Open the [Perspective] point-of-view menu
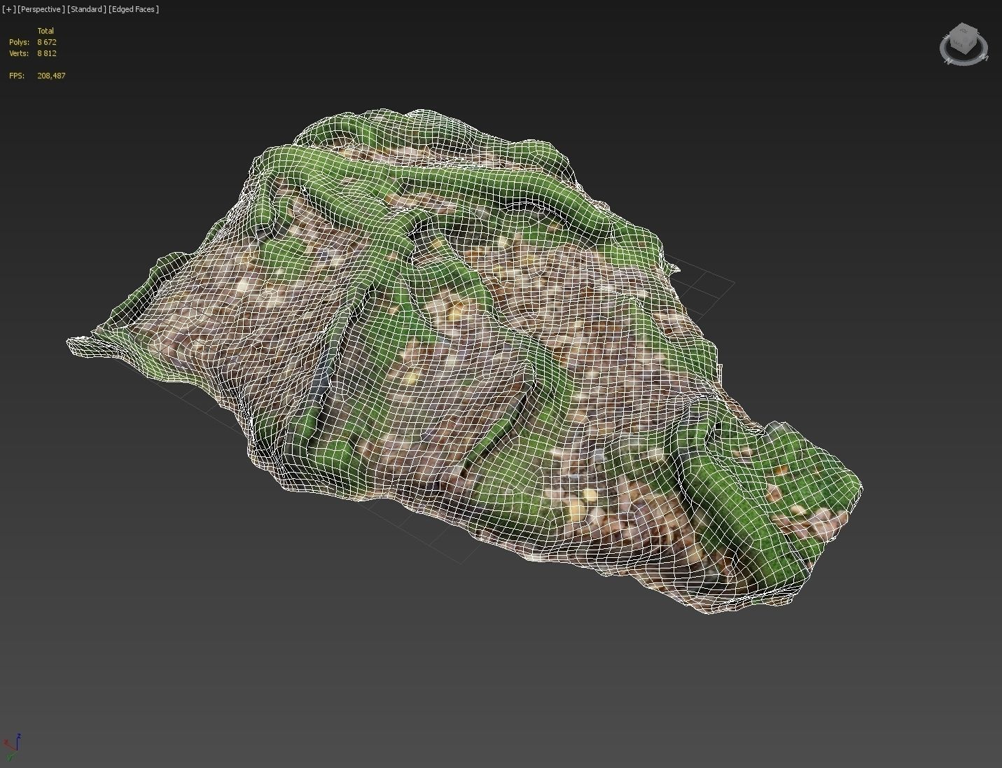The width and height of the screenshot is (1002, 768). [41, 9]
